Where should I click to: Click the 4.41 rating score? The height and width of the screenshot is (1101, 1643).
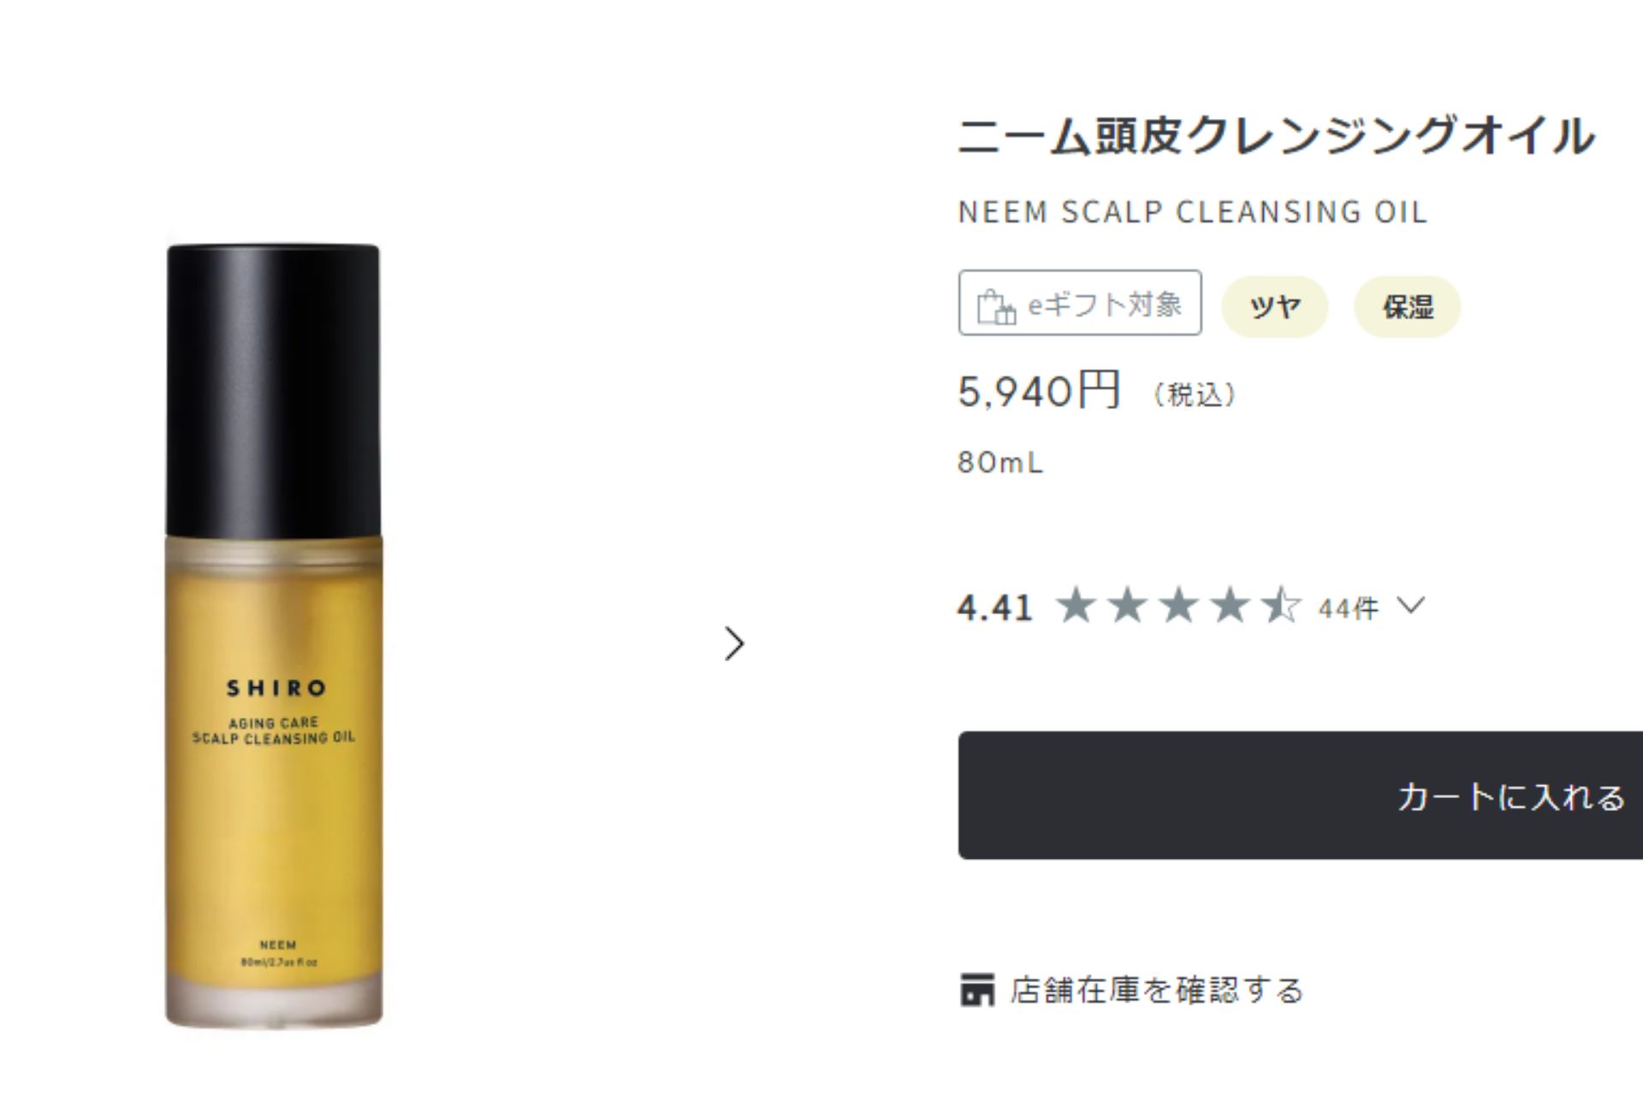pos(995,607)
